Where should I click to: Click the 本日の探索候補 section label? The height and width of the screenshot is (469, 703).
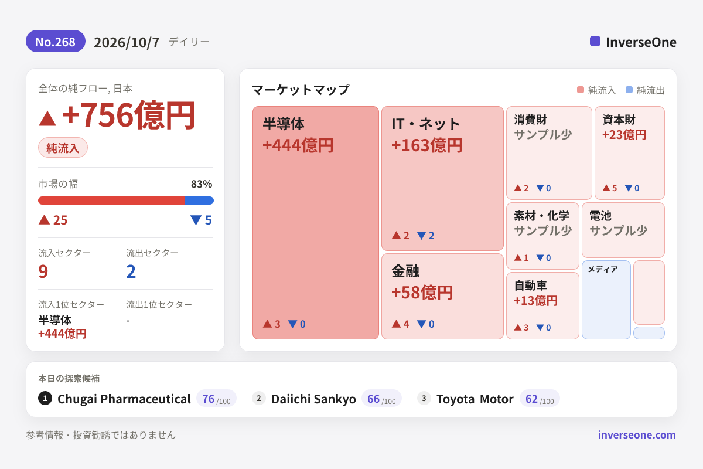pyautogui.click(x=69, y=378)
